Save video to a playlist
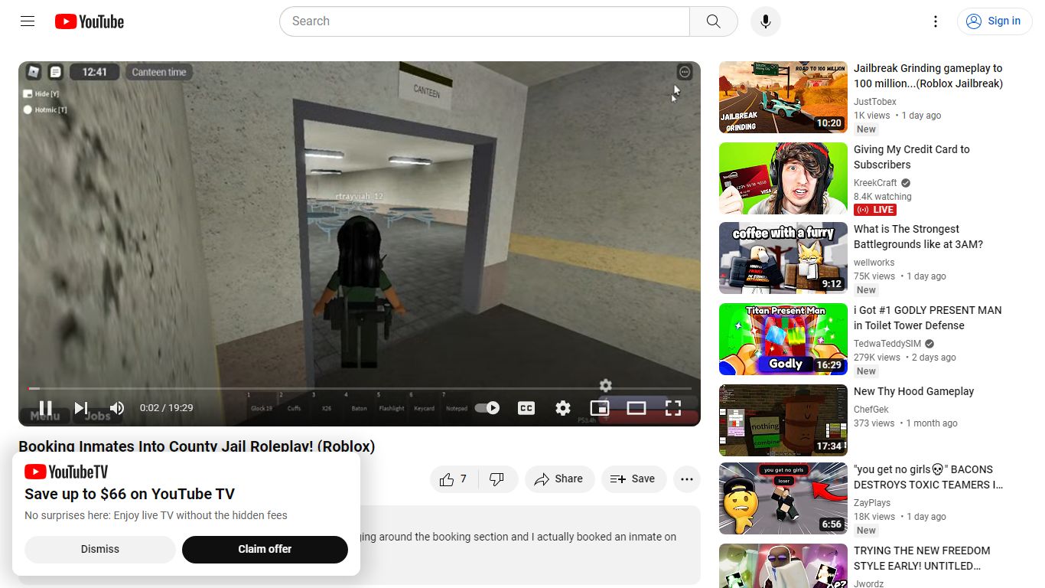This screenshot has height=588, width=1045. coord(633,479)
